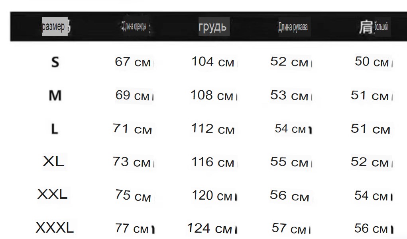Select the size L row label
This screenshot has height=239, width=407.
click(x=55, y=129)
